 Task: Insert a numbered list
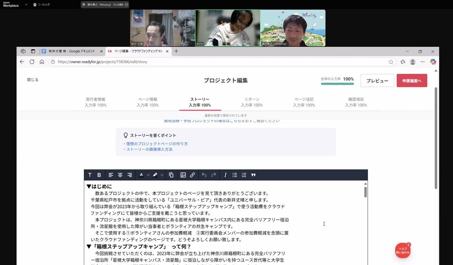tap(244, 175)
